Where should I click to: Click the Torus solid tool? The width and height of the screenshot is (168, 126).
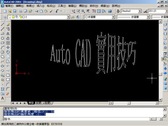point(165,47)
